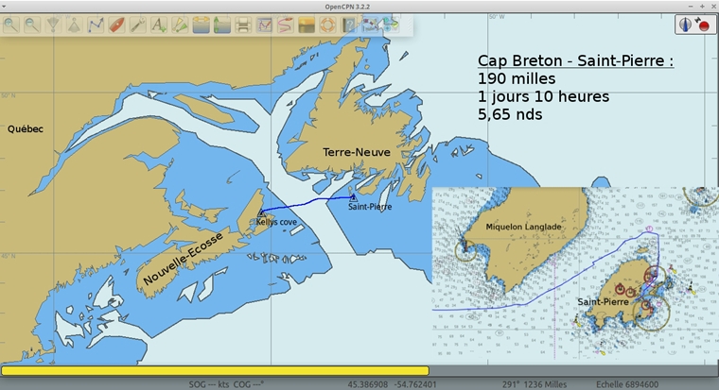Change the chart color scheme

click(x=307, y=25)
